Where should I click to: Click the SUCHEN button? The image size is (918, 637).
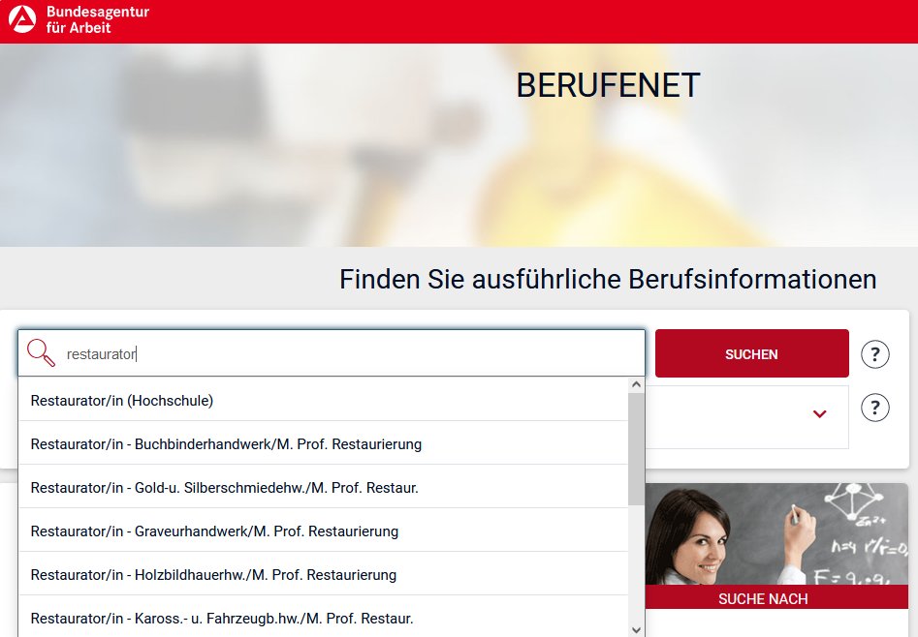click(x=751, y=353)
